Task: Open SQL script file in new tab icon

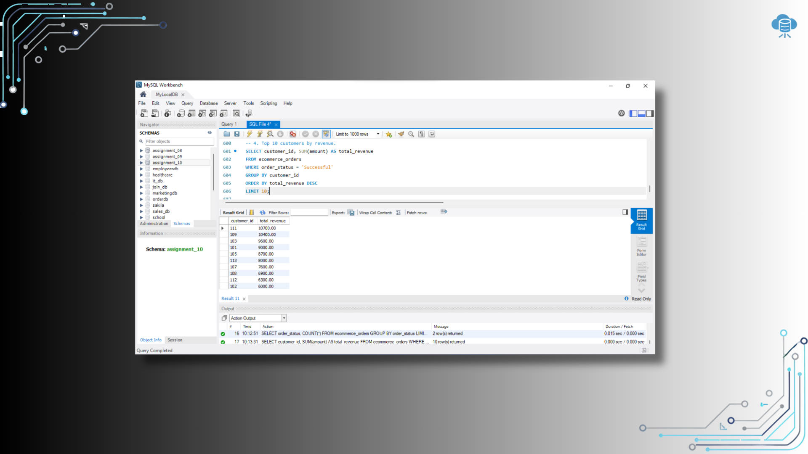Action: [155, 113]
